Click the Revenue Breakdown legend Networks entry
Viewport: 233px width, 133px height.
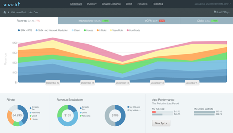85,116
